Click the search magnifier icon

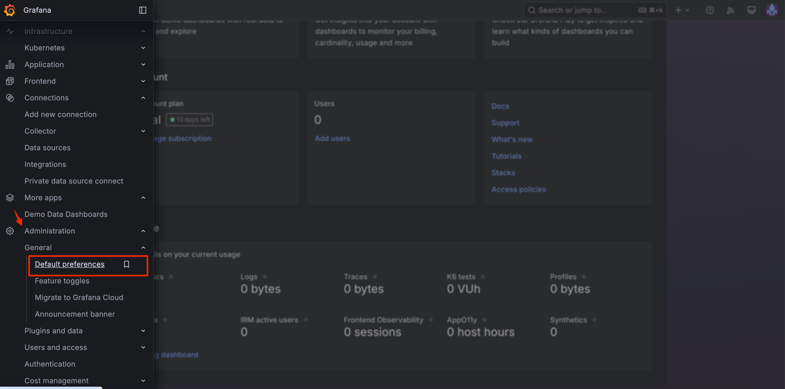pos(532,10)
